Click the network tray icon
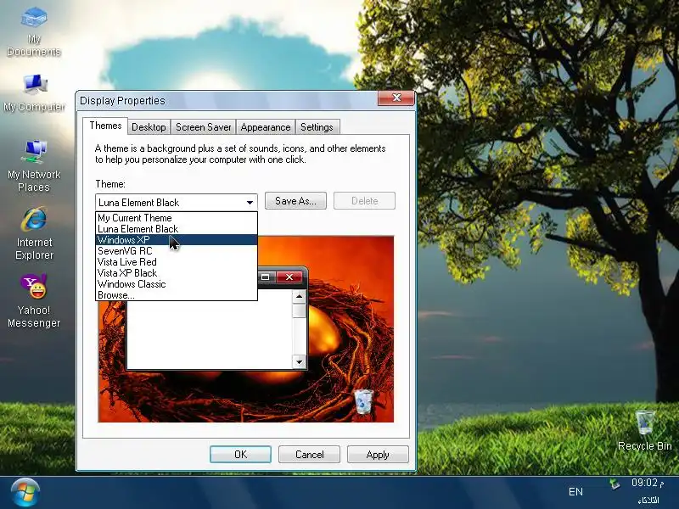The width and height of the screenshot is (679, 509). click(614, 484)
